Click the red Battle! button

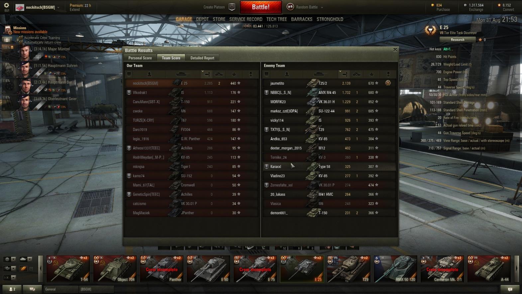pos(261,7)
